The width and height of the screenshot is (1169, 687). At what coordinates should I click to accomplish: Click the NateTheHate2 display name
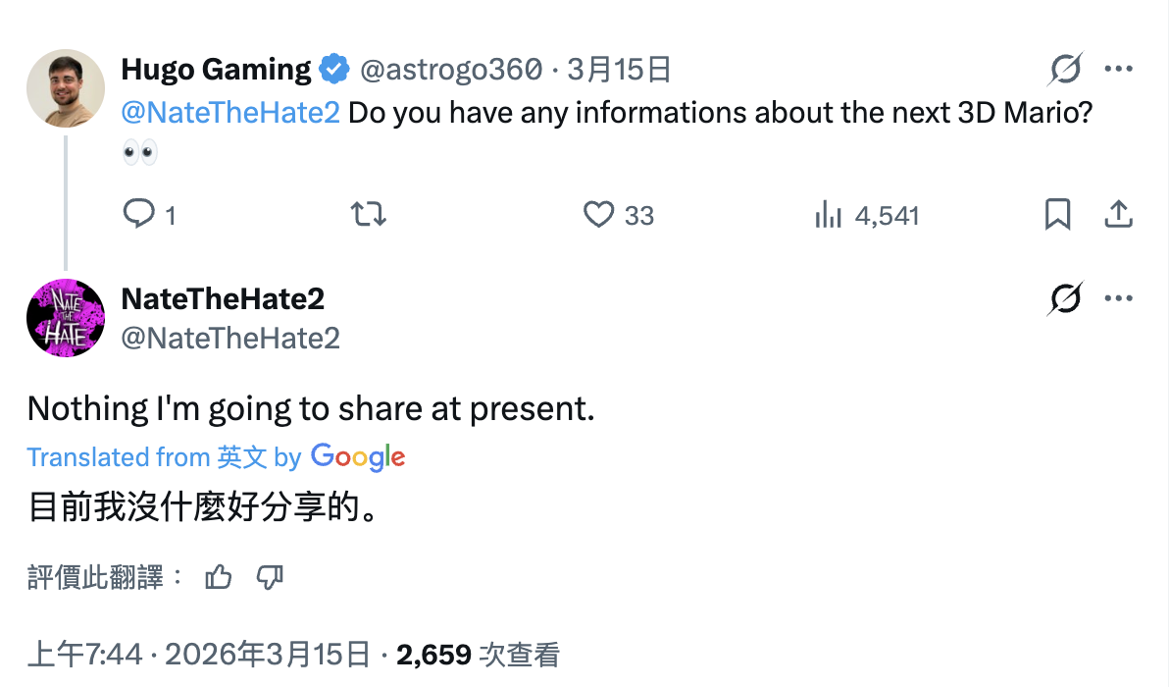tap(223, 298)
